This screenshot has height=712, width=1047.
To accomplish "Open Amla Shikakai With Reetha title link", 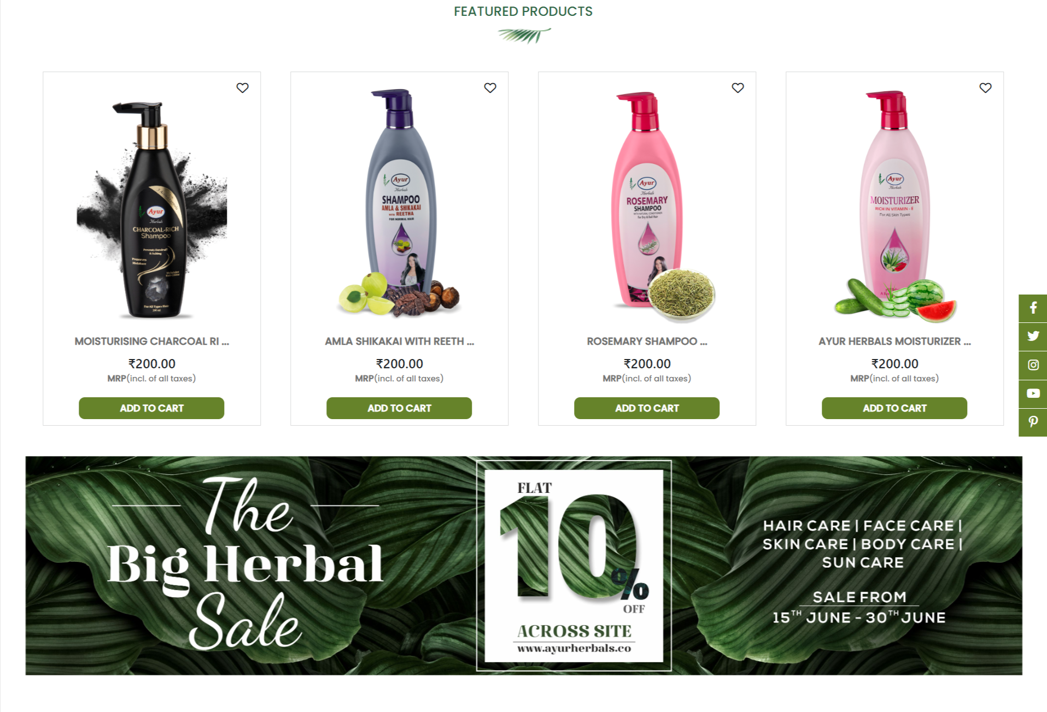I will [399, 342].
